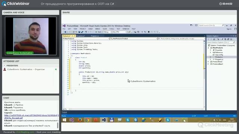Select Product.cs in Solution Explorer
This screenshot has width=239, height=134.
click(219, 57)
